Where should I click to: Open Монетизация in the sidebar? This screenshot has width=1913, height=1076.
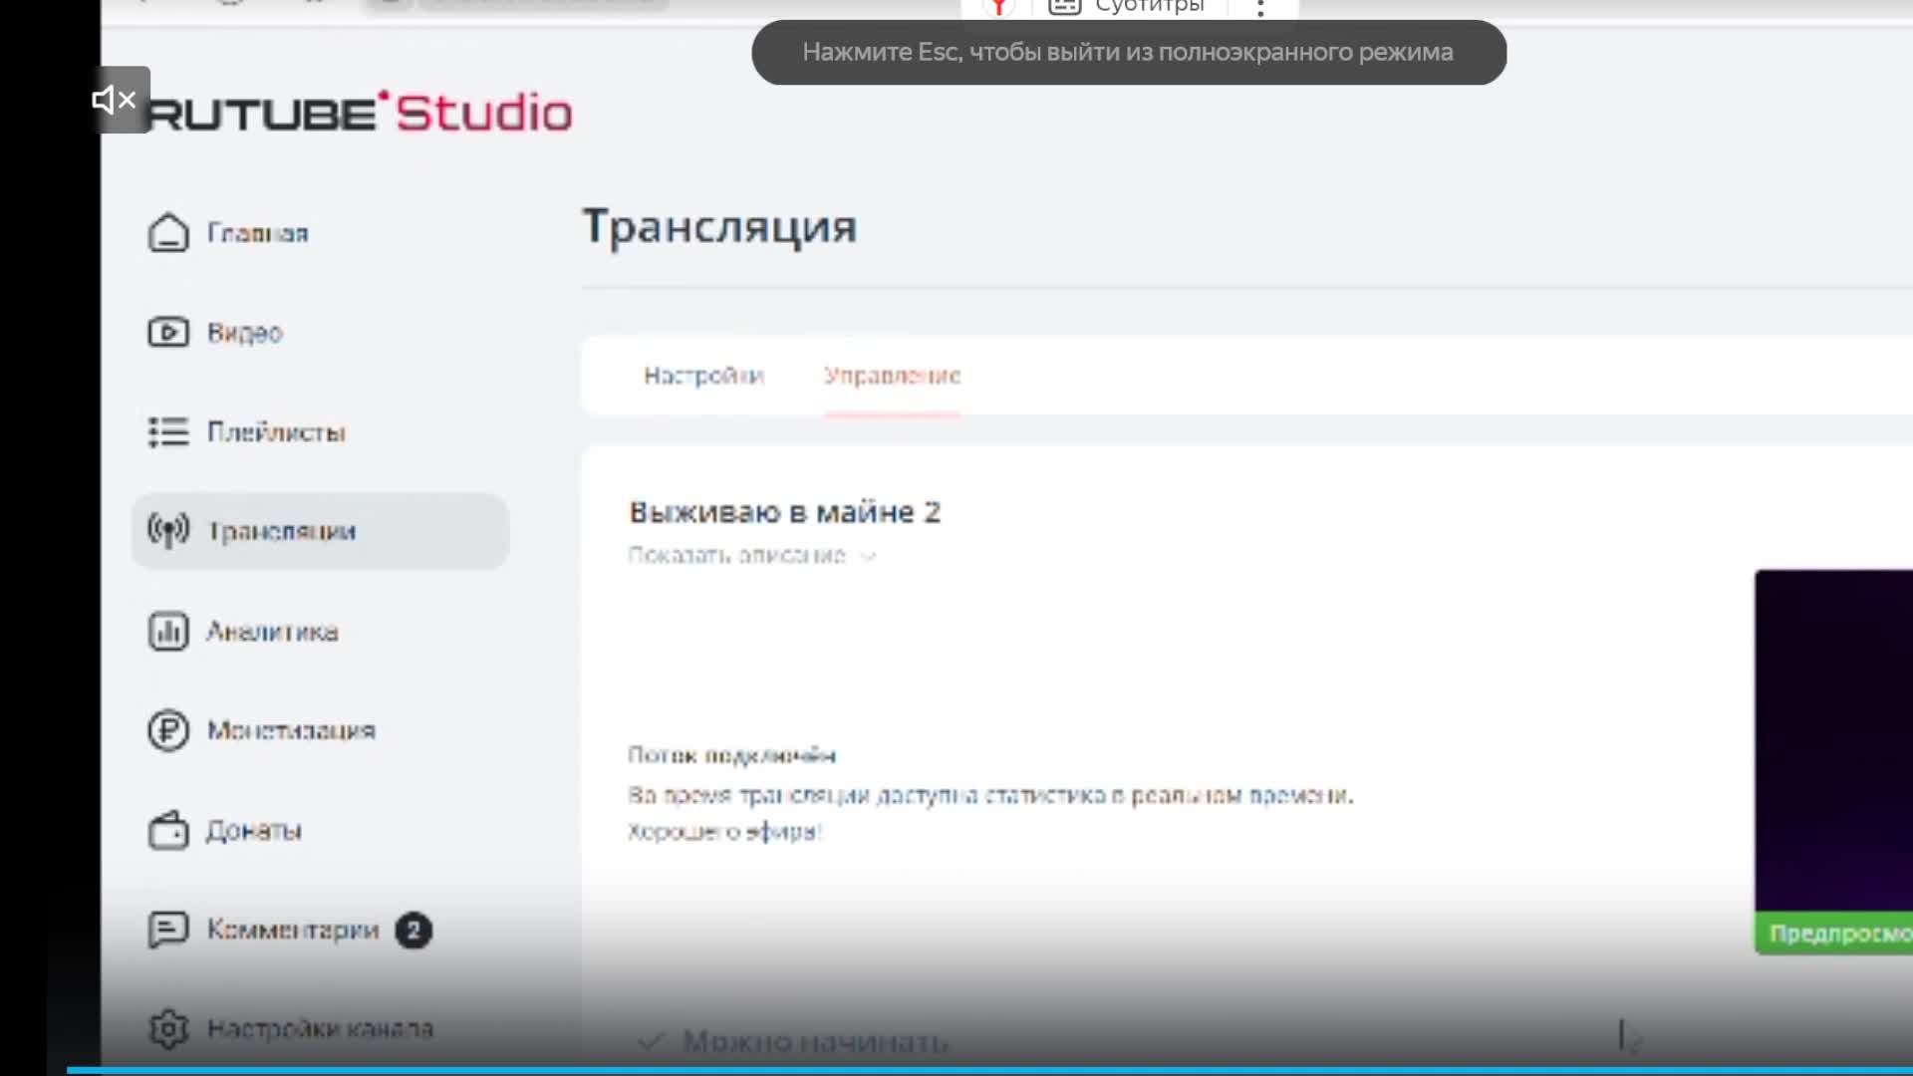click(x=291, y=730)
